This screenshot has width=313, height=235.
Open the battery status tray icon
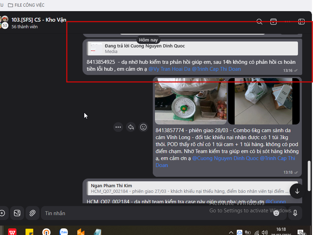click(248, 233)
